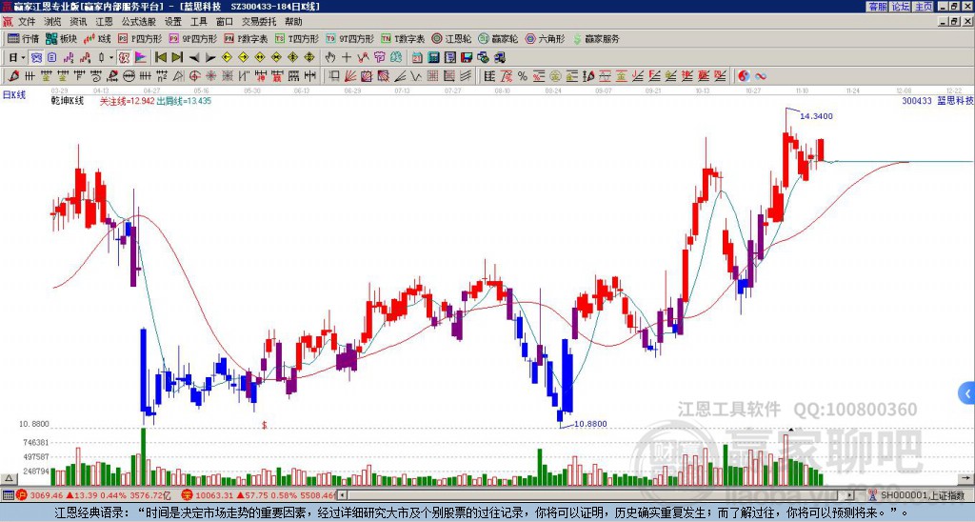Screen dimensions: 975x522
Task: Click the 3069.46 Shanghai index value
Action: click(47, 496)
